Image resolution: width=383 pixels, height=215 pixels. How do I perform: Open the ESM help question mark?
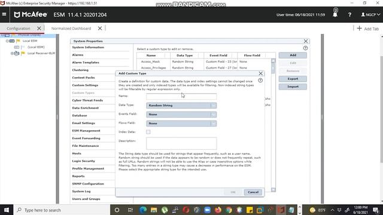349,14
